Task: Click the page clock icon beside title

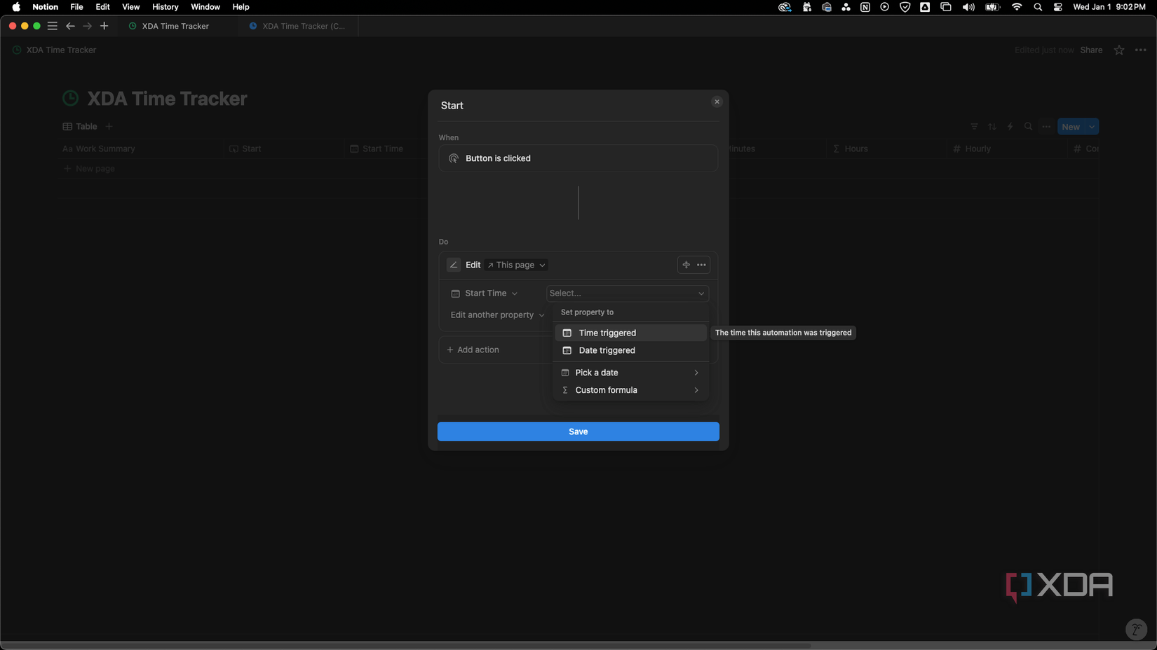Action: 71,99
